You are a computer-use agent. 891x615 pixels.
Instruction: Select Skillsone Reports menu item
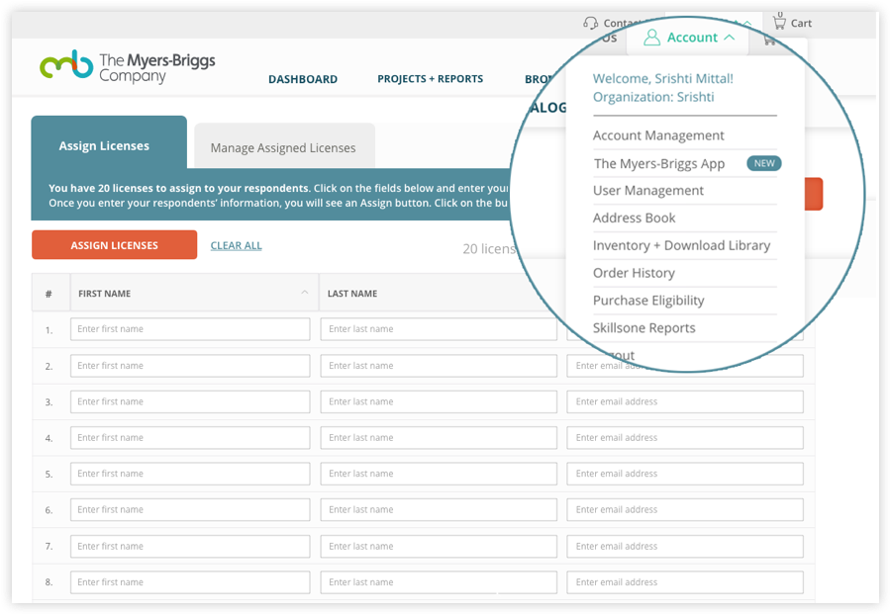643,328
